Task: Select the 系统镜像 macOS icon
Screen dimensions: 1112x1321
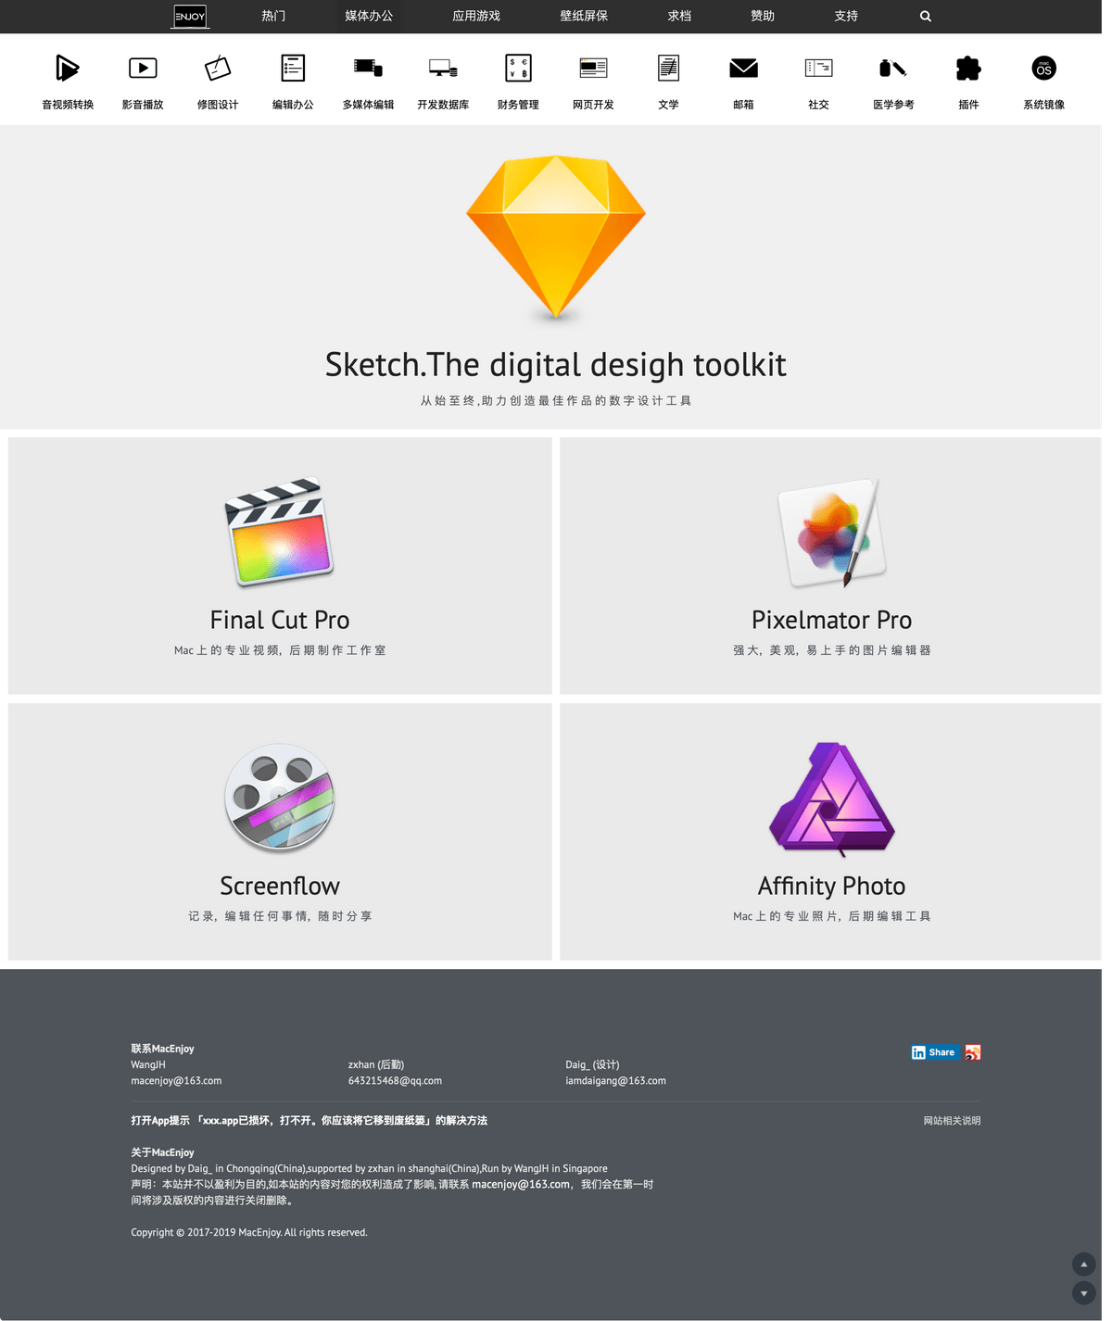Action: (1043, 68)
